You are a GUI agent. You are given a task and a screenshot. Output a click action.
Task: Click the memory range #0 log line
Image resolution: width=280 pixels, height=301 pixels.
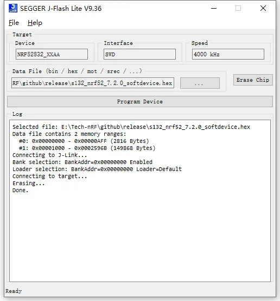point(84,141)
